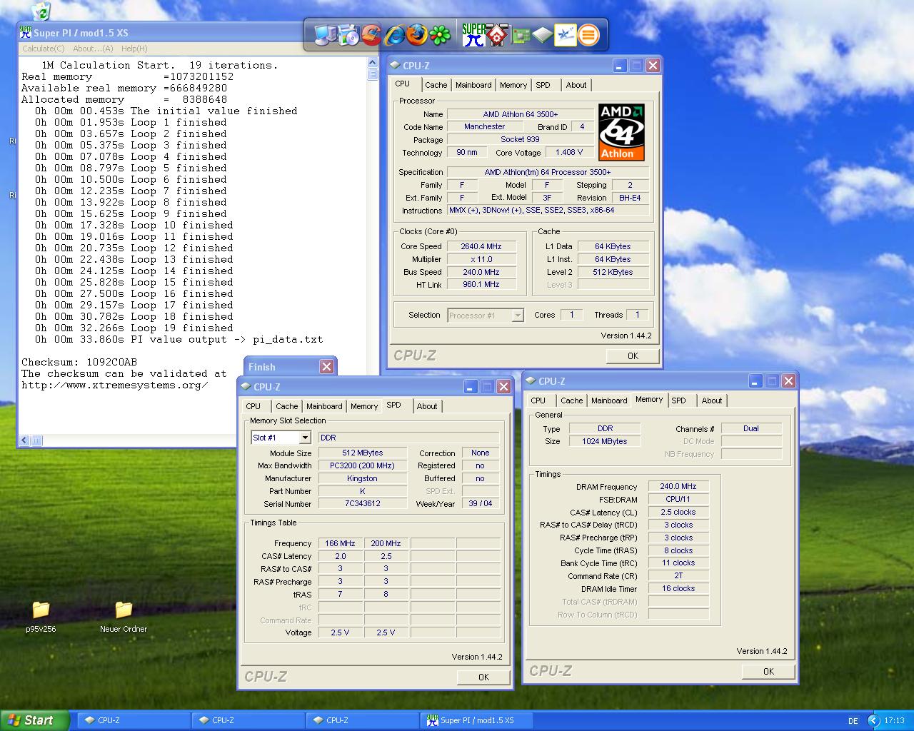Click Serial Number 7C343612 field

tap(362, 503)
